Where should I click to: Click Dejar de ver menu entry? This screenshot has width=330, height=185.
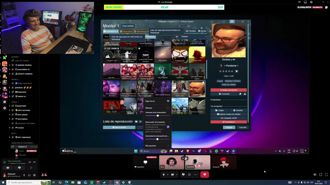(x=157, y=101)
